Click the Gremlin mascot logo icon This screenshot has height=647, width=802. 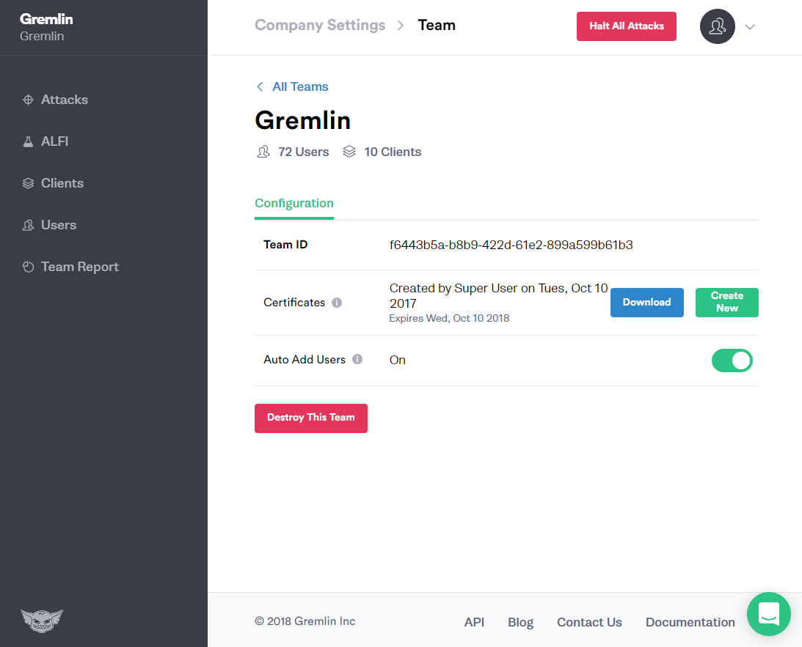point(42,621)
